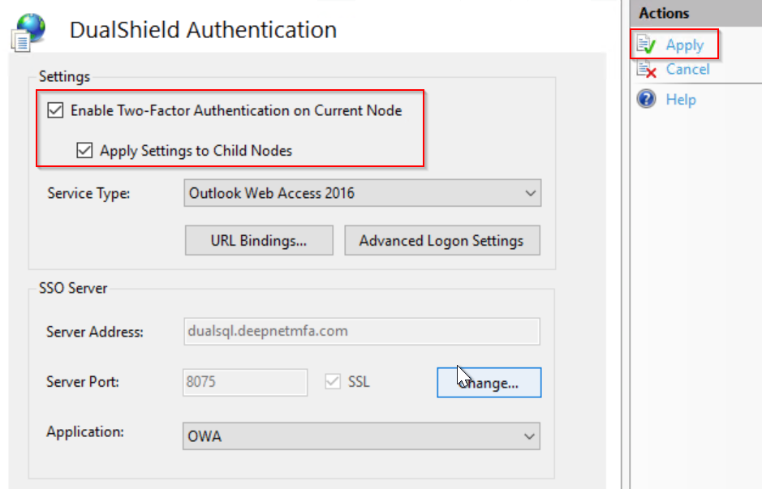Viewport: 762px width, 489px height.
Task: Click the Server Address field
Action: 362,332
